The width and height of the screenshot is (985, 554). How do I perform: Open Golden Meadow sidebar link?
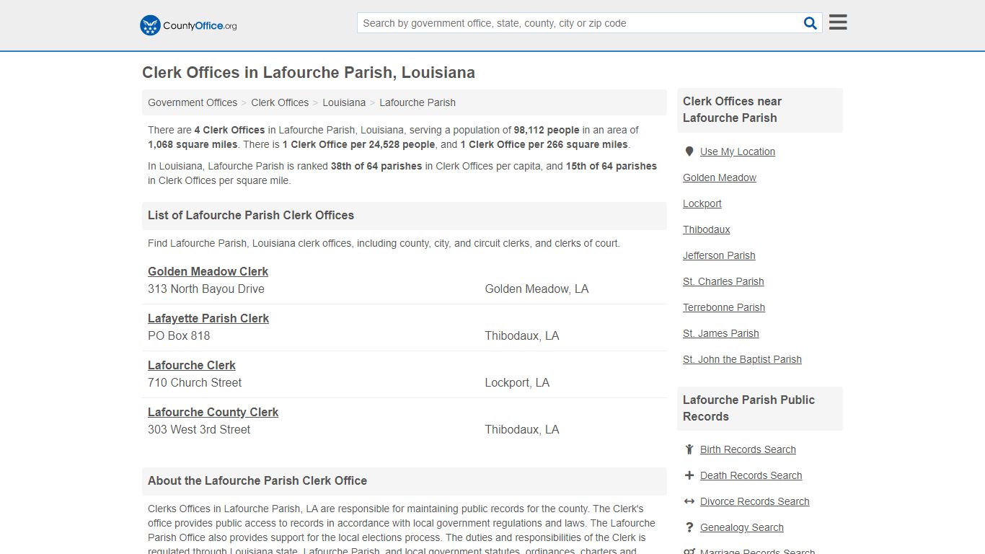tap(720, 177)
